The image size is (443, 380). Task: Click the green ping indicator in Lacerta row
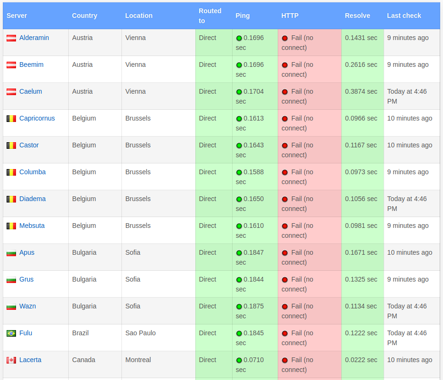click(x=239, y=360)
